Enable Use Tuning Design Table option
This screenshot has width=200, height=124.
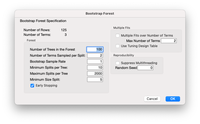click(118, 46)
